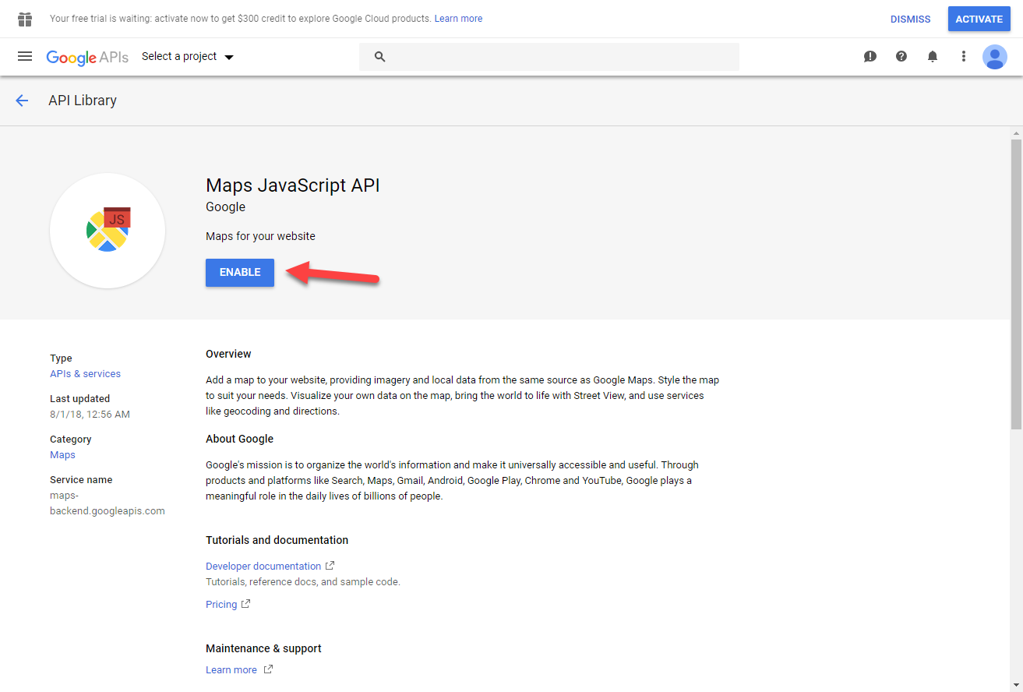Screen dimensions: 1023x692
Task: Dismiss the free trial banner
Action: pos(910,18)
